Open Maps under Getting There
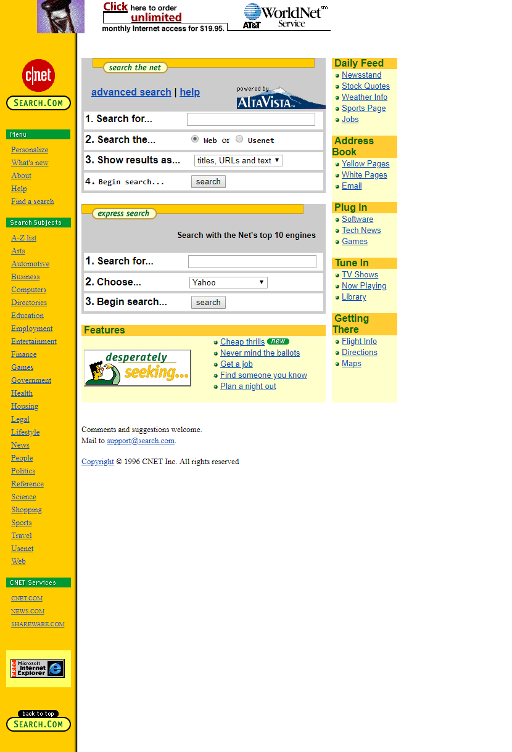Screen dimensions: 512x752 point(352,364)
